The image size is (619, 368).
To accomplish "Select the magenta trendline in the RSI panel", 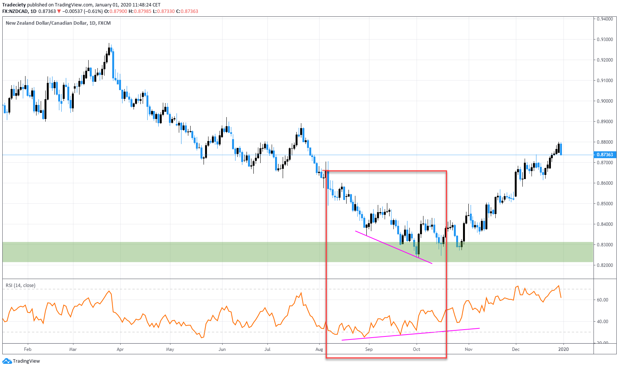I will click(411, 334).
